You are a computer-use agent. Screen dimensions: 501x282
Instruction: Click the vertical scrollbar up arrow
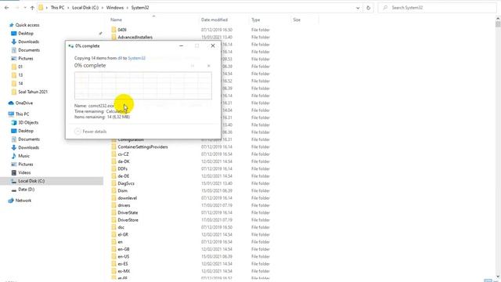pos(498,19)
